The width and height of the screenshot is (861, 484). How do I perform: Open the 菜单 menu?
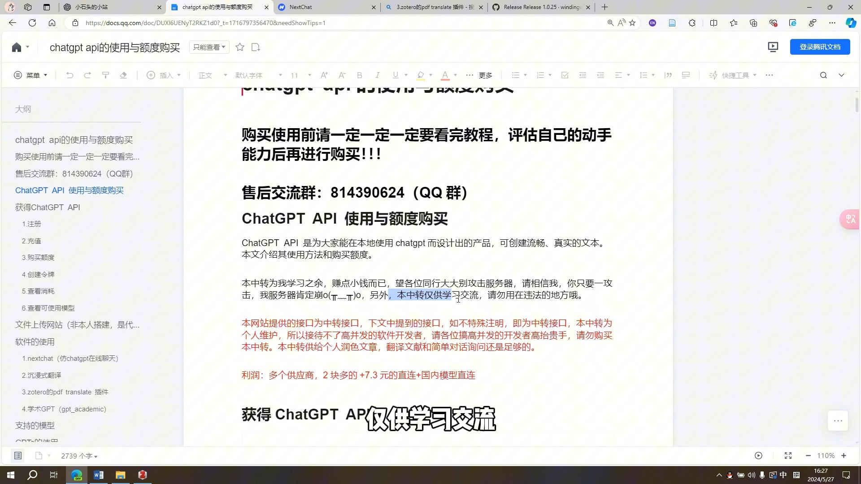click(30, 75)
